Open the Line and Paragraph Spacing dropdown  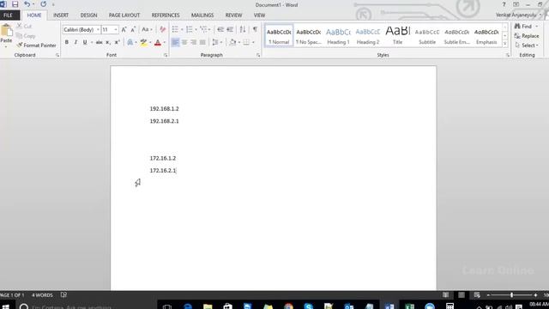(217, 42)
